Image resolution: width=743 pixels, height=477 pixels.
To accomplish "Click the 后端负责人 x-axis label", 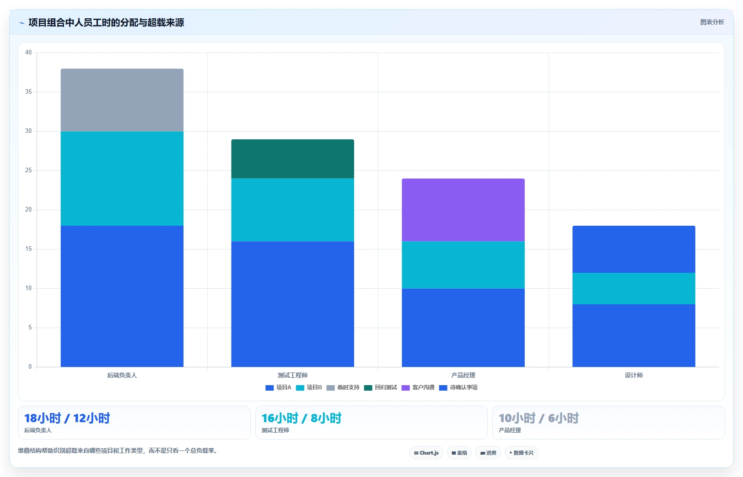I will (122, 375).
